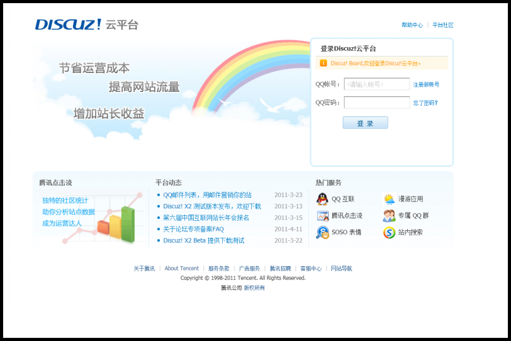Focus the QQ密码 input field
Viewport: 511px width, 341px height.
[377, 103]
